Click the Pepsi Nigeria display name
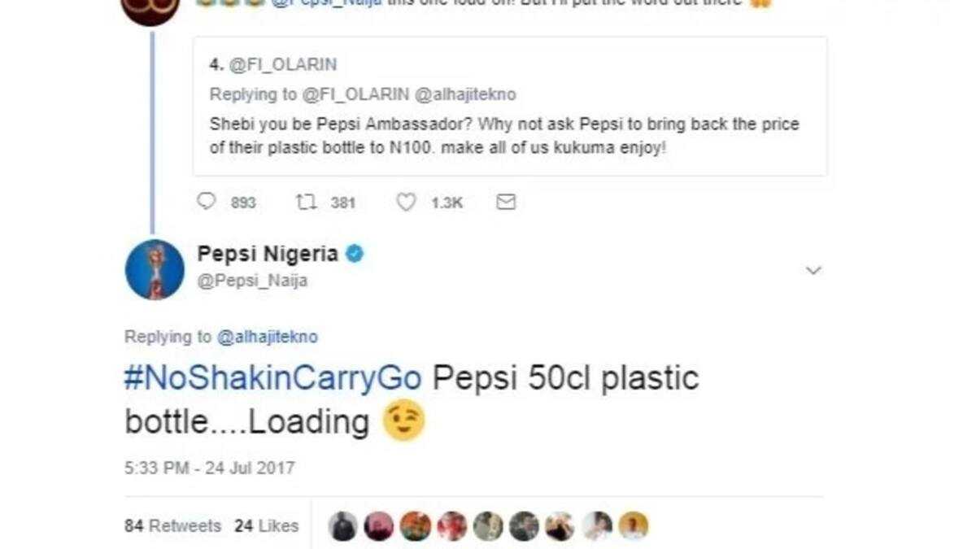Viewport: 976px width, 549px height. coord(268,255)
